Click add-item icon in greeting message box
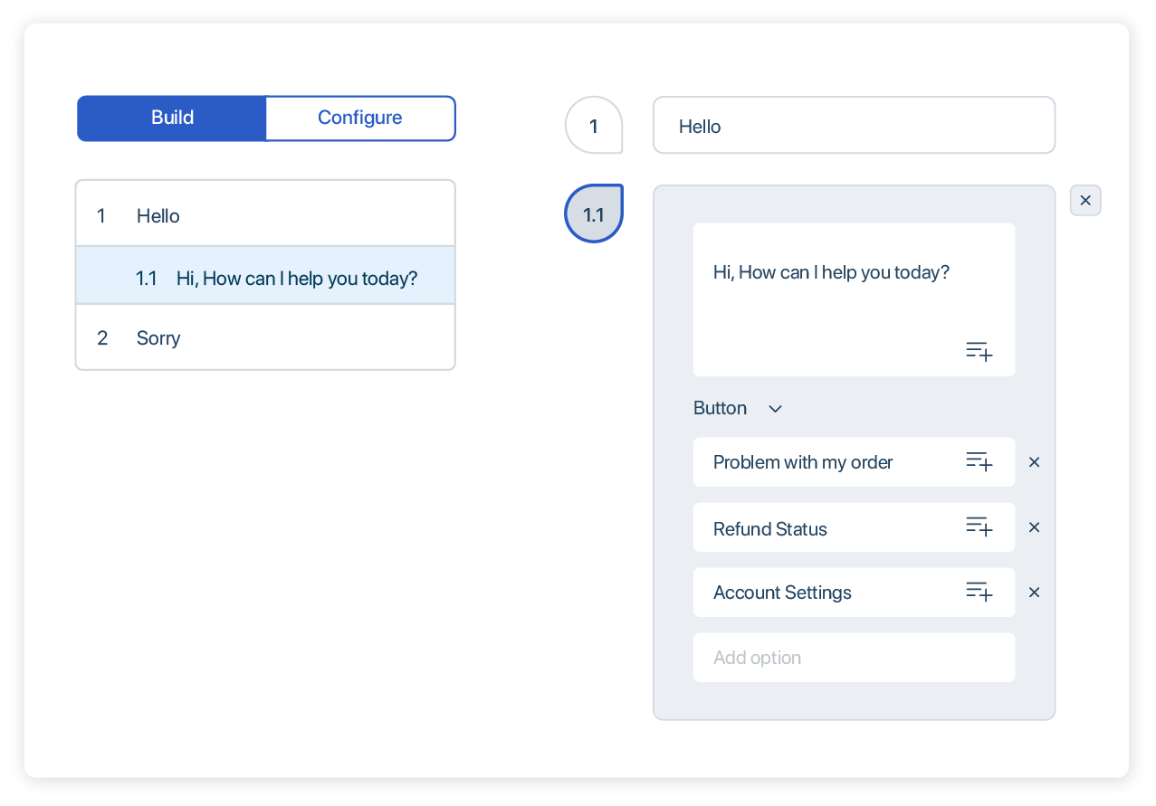1156x806 pixels. pyautogui.click(x=979, y=352)
